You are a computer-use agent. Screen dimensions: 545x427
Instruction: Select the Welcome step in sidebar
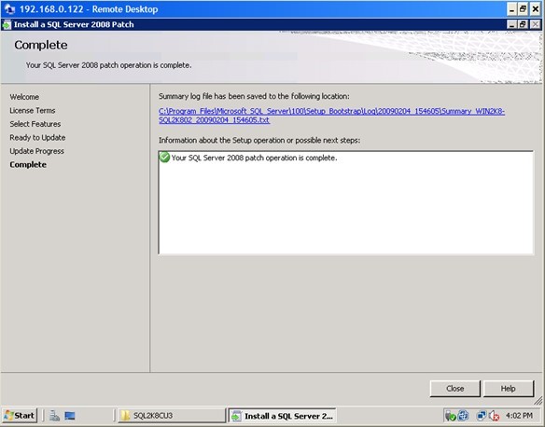pyautogui.click(x=24, y=97)
